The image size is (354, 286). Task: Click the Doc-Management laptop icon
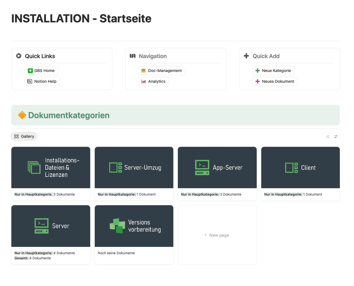click(144, 71)
